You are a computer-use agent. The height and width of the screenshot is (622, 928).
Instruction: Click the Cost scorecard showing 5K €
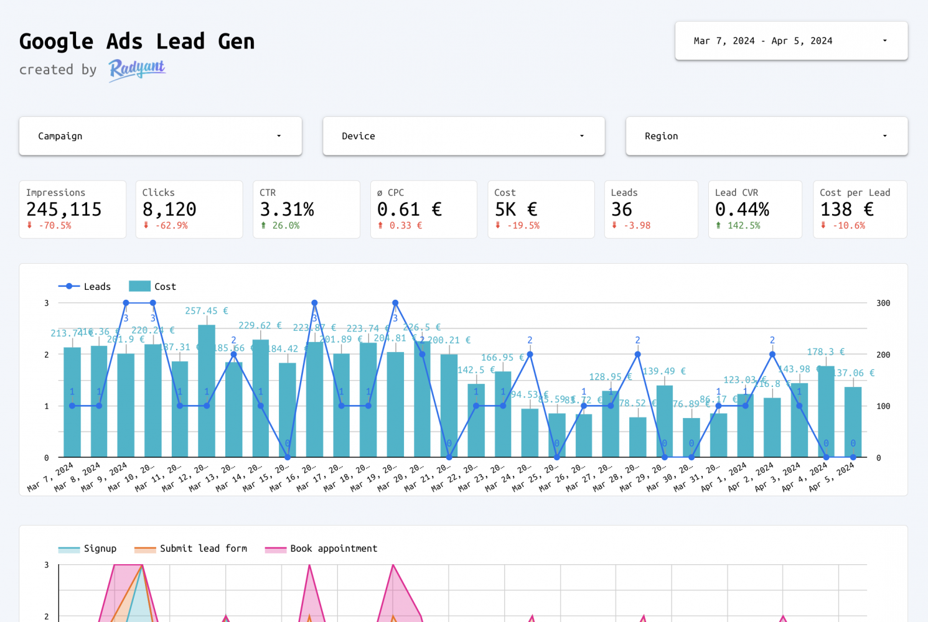[x=540, y=210]
